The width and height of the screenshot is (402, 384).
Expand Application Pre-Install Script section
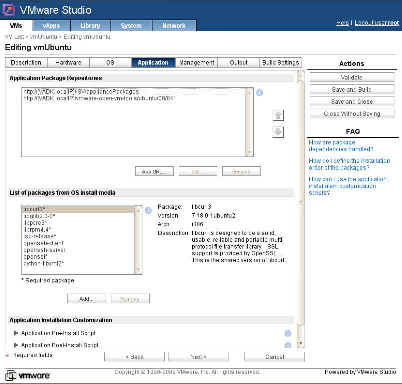coord(16,333)
